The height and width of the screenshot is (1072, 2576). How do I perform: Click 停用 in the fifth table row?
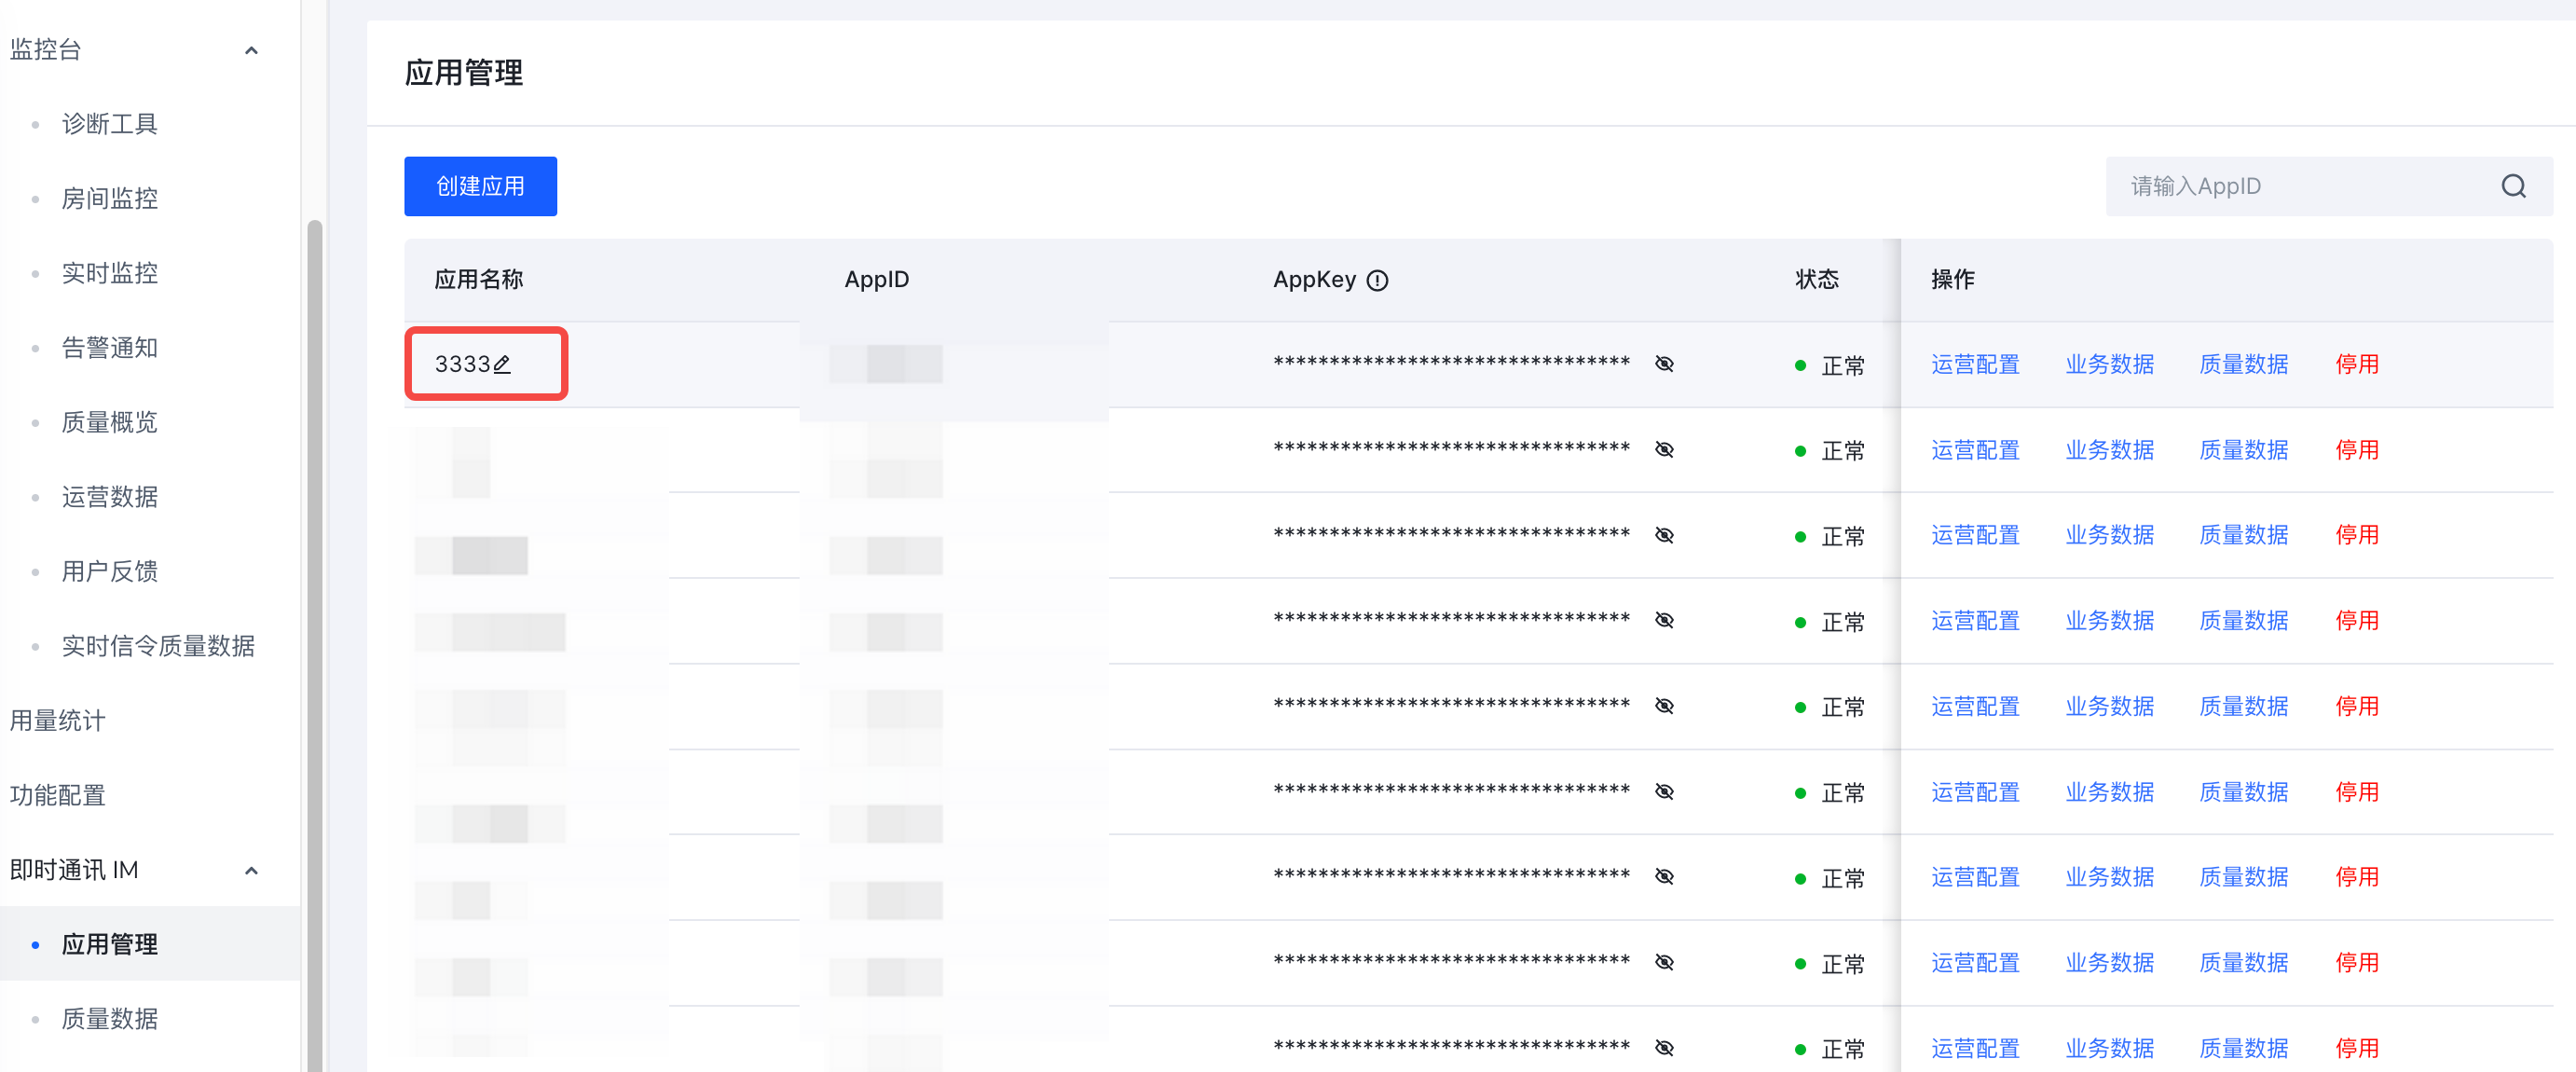pyautogui.click(x=2356, y=706)
